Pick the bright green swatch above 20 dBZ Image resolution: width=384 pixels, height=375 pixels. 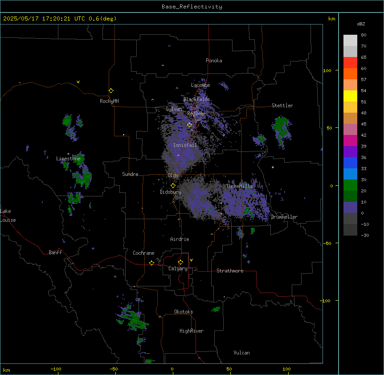350,185
